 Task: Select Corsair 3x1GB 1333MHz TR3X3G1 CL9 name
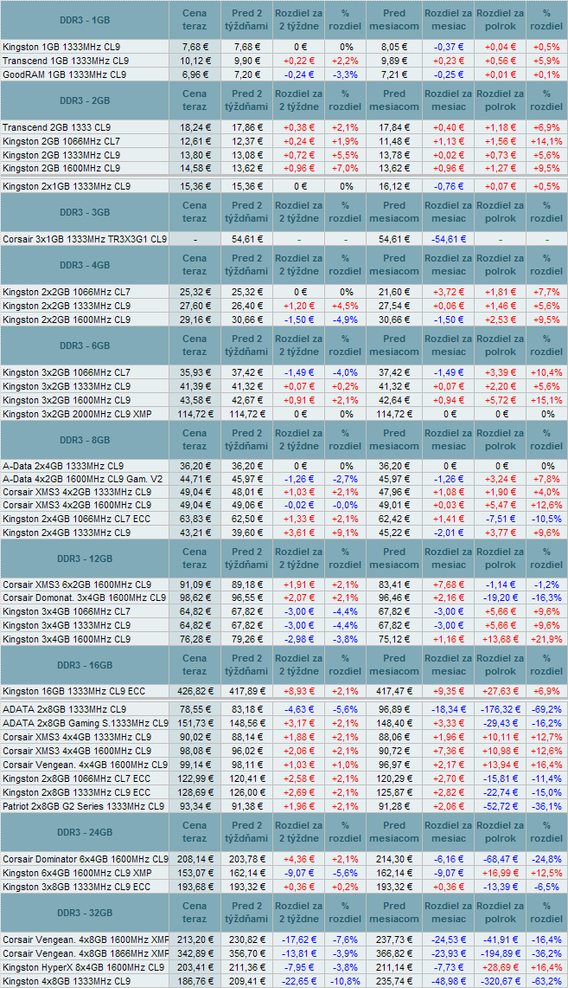[85, 240]
